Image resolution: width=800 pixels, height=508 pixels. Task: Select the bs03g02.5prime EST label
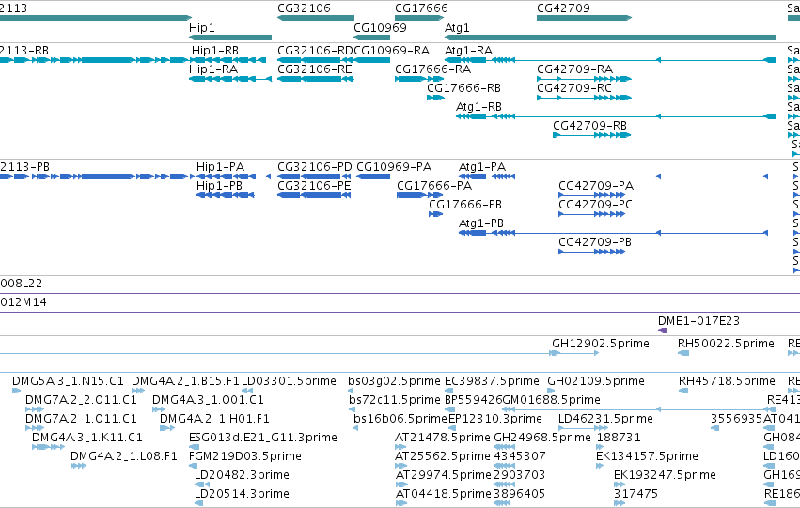395,381
